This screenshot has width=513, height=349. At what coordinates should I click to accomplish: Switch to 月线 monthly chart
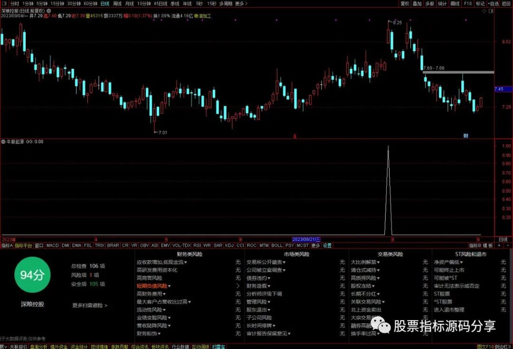click(x=130, y=4)
